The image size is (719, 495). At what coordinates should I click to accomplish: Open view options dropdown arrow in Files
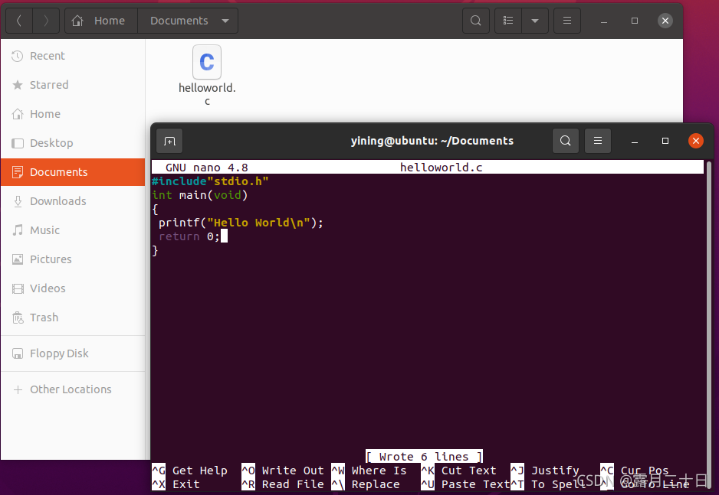tap(535, 21)
